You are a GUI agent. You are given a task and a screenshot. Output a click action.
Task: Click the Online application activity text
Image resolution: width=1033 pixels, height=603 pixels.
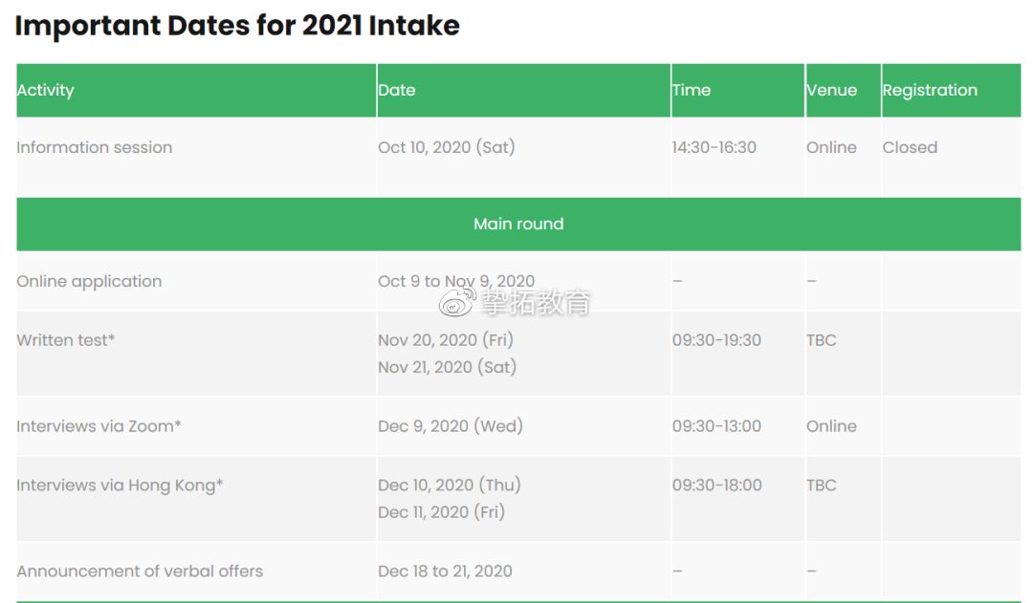(89, 281)
